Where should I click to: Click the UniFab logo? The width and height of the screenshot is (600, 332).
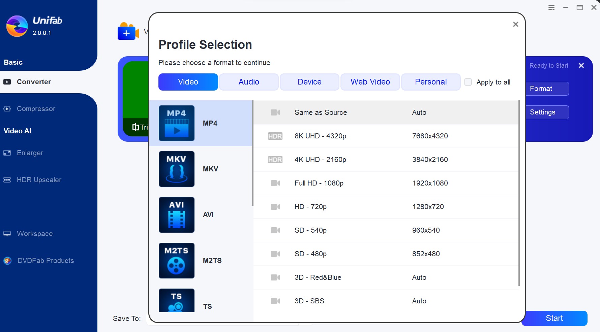17,26
